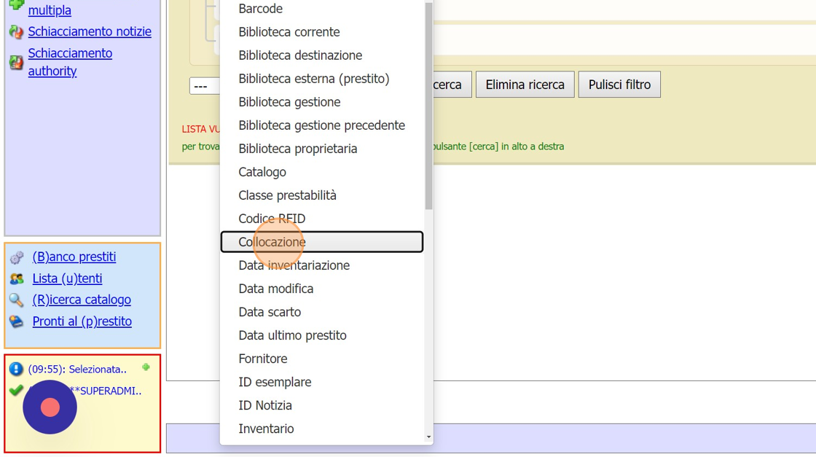Click the small green plus in message panel

146,367
